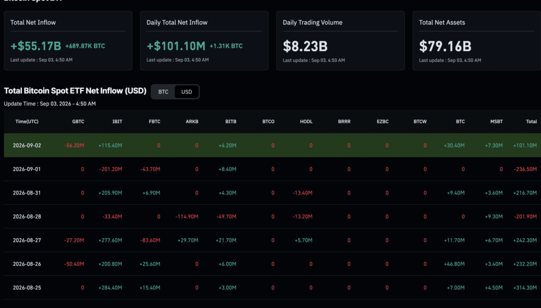Screen dimensions: 541x308
Task: Open the Total Net Inflow card
Action: 68,41
